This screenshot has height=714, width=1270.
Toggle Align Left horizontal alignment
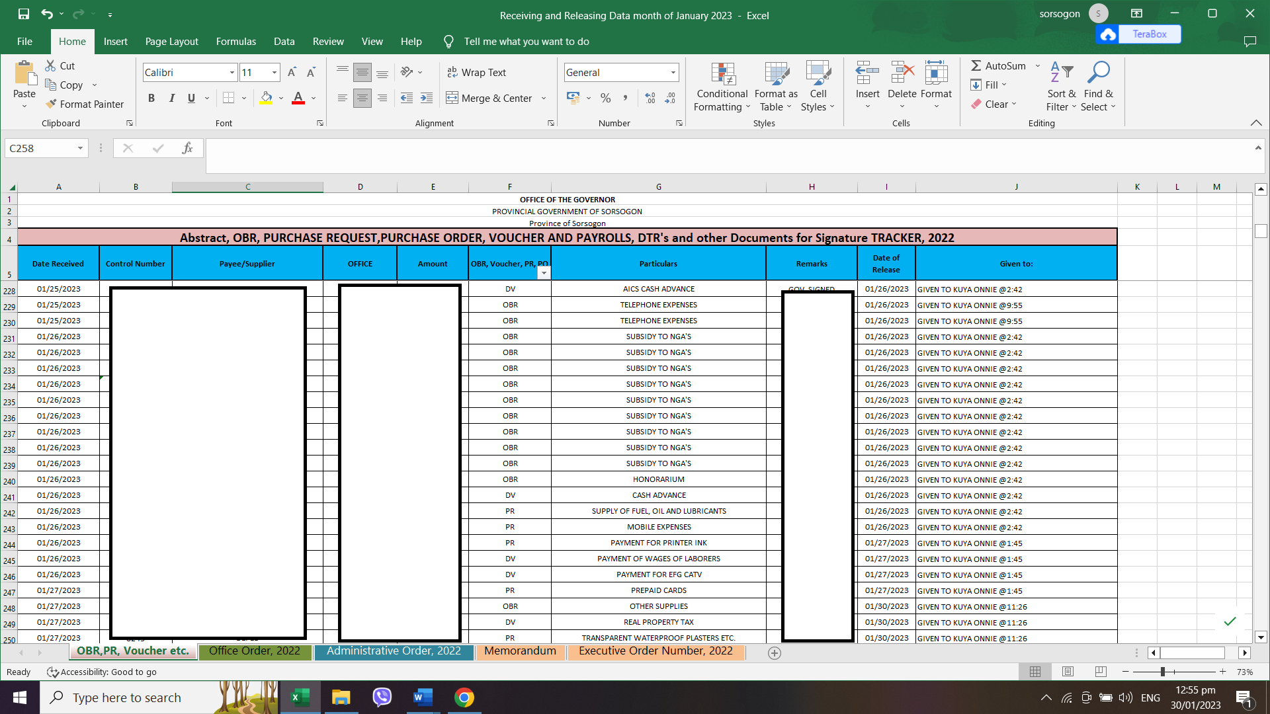click(343, 98)
